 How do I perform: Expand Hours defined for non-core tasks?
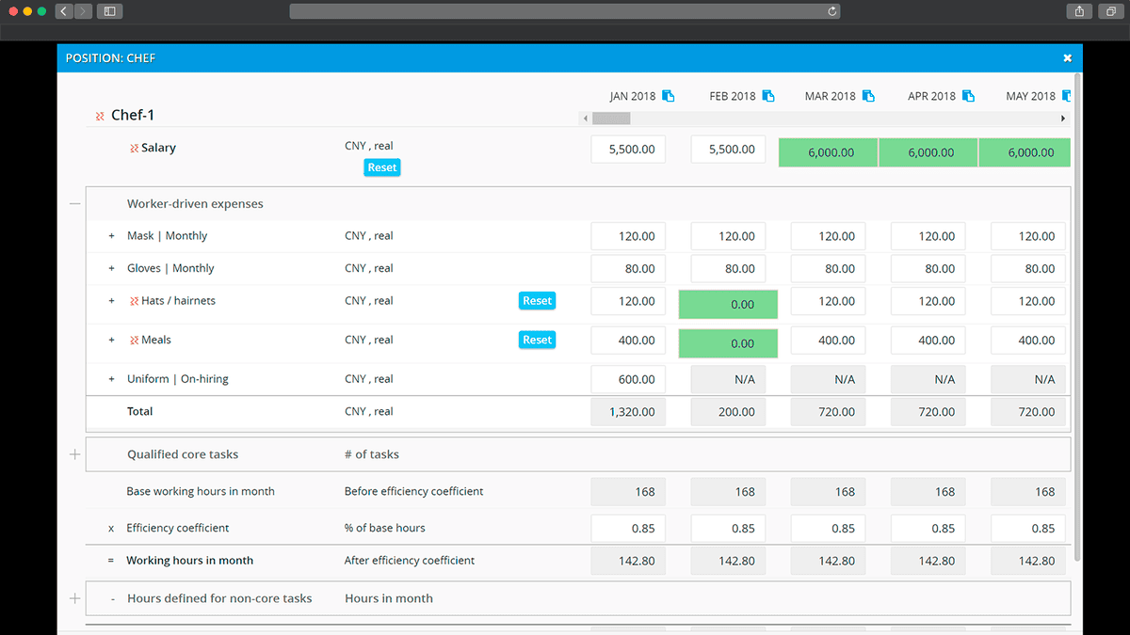(75, 598)
